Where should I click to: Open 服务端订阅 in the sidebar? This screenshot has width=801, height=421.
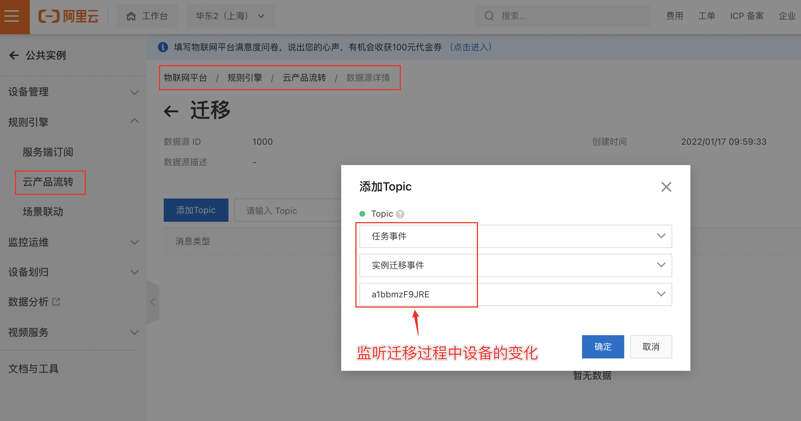[48, 152]
